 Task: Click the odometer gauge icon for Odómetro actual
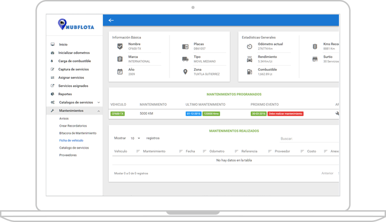(x=249, y=46)
